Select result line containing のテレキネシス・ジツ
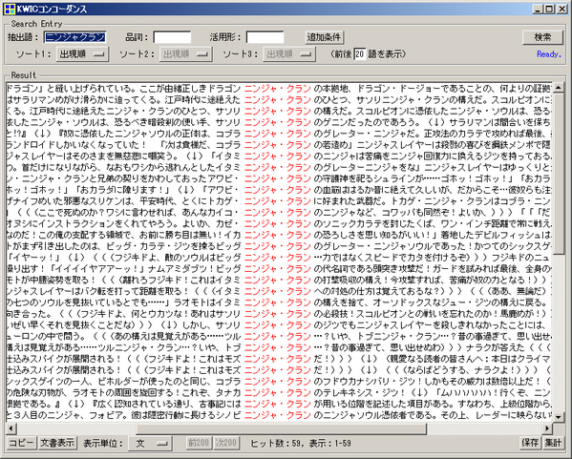Viewport: 572px width, 459px height. click(x=279, y=392)
